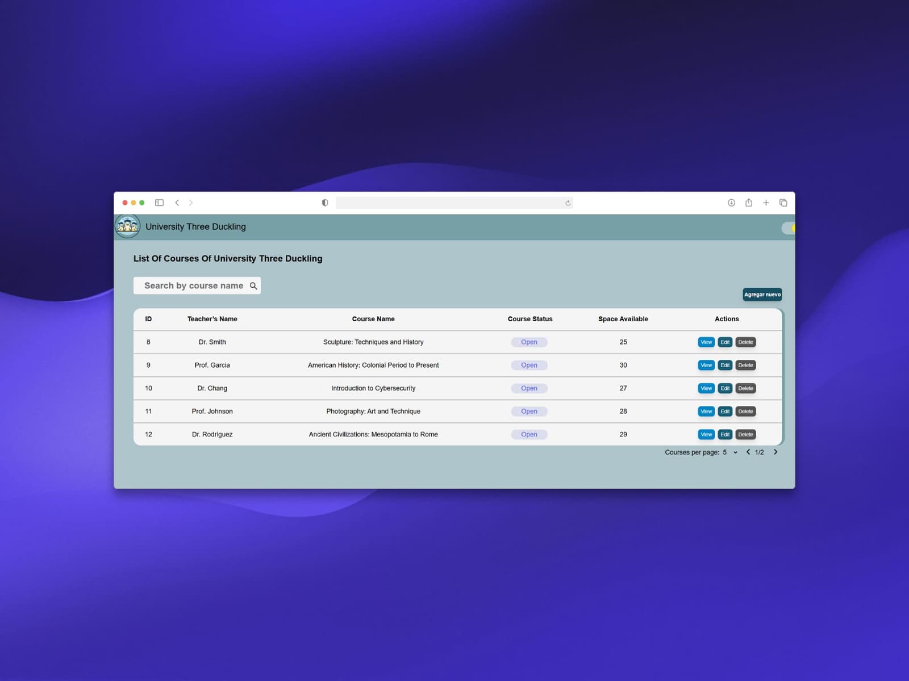Click the Actions column header
Viewport: 909px width, 681px height.
(727, 319)
